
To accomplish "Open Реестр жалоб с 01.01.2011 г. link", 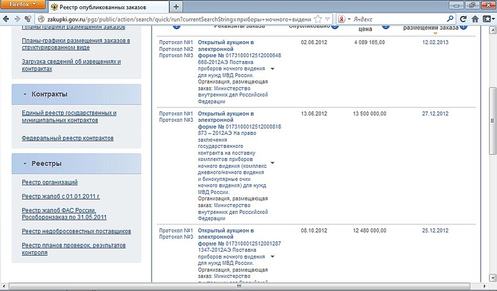I will 60,196.
